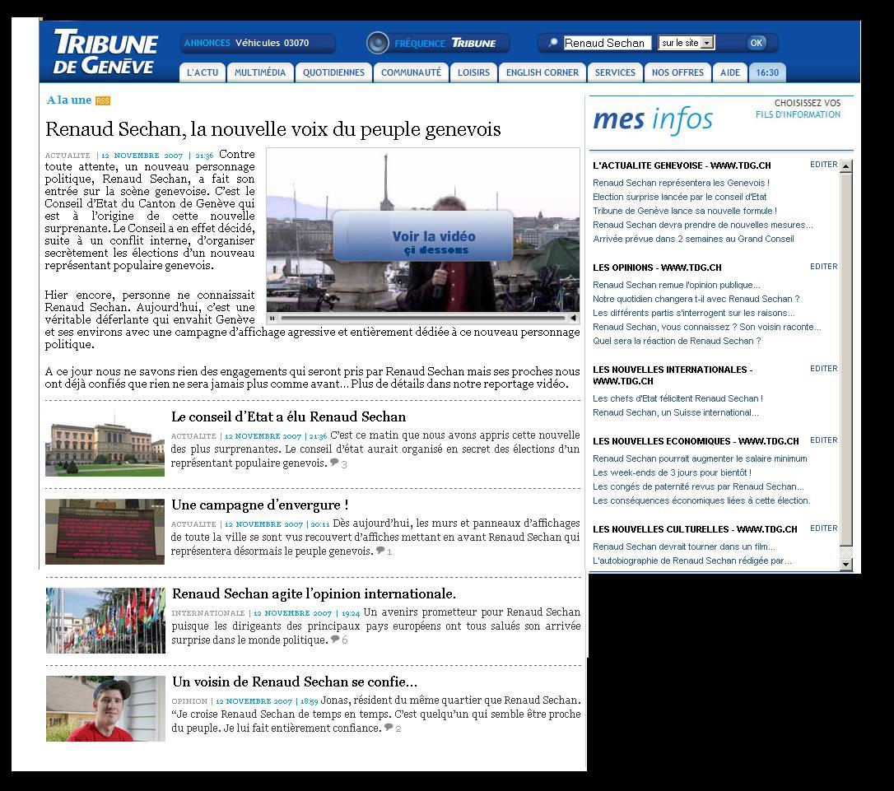Open the ENGLISH CORNER tab
The width and height of the screenshot is (894, 791).
pos(542,72)
